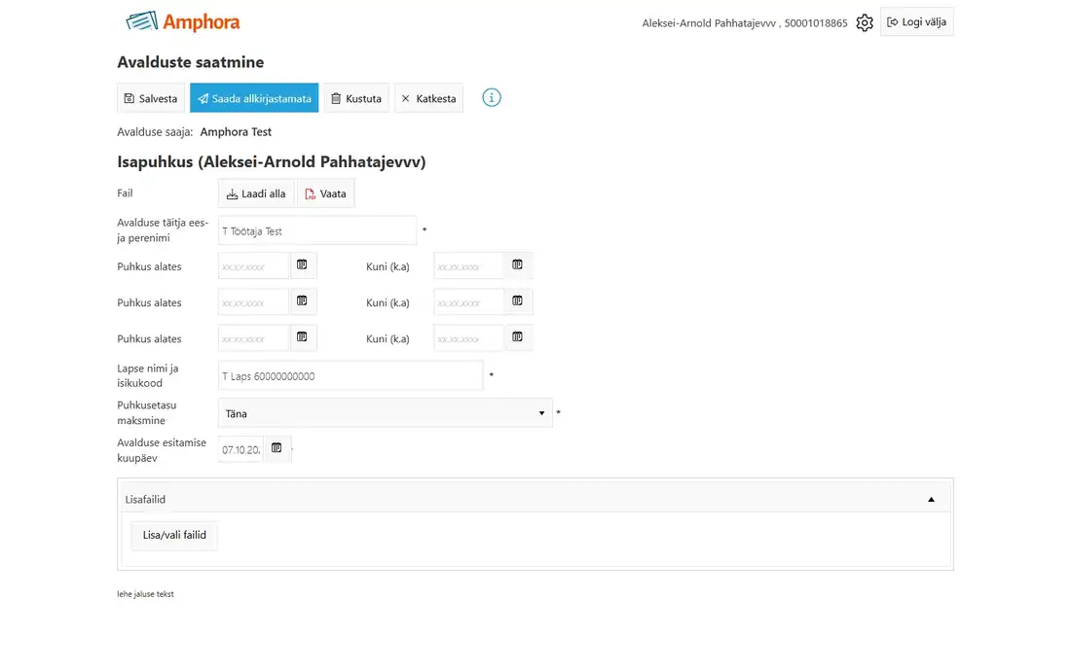1071x669 pixels.
Task: Cancel using the Katkesta button
Action: coord(428,98)
